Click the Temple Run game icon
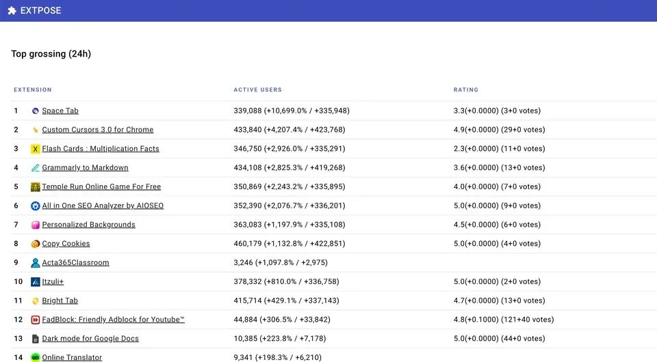Viewport: 657px width, 362px height. [36, 187]
